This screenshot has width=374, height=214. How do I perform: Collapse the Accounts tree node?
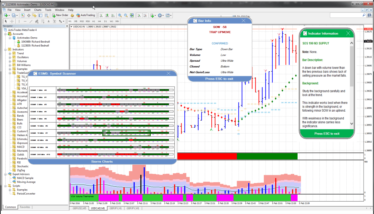point(6,34)
